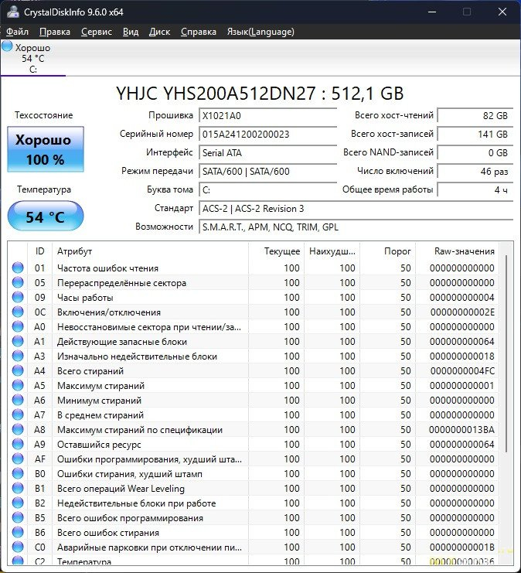Open the Диск menu
The image size is (521, 573).
coord(159,32)
